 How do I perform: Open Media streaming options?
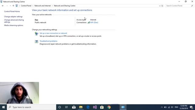tap(13, 25)
